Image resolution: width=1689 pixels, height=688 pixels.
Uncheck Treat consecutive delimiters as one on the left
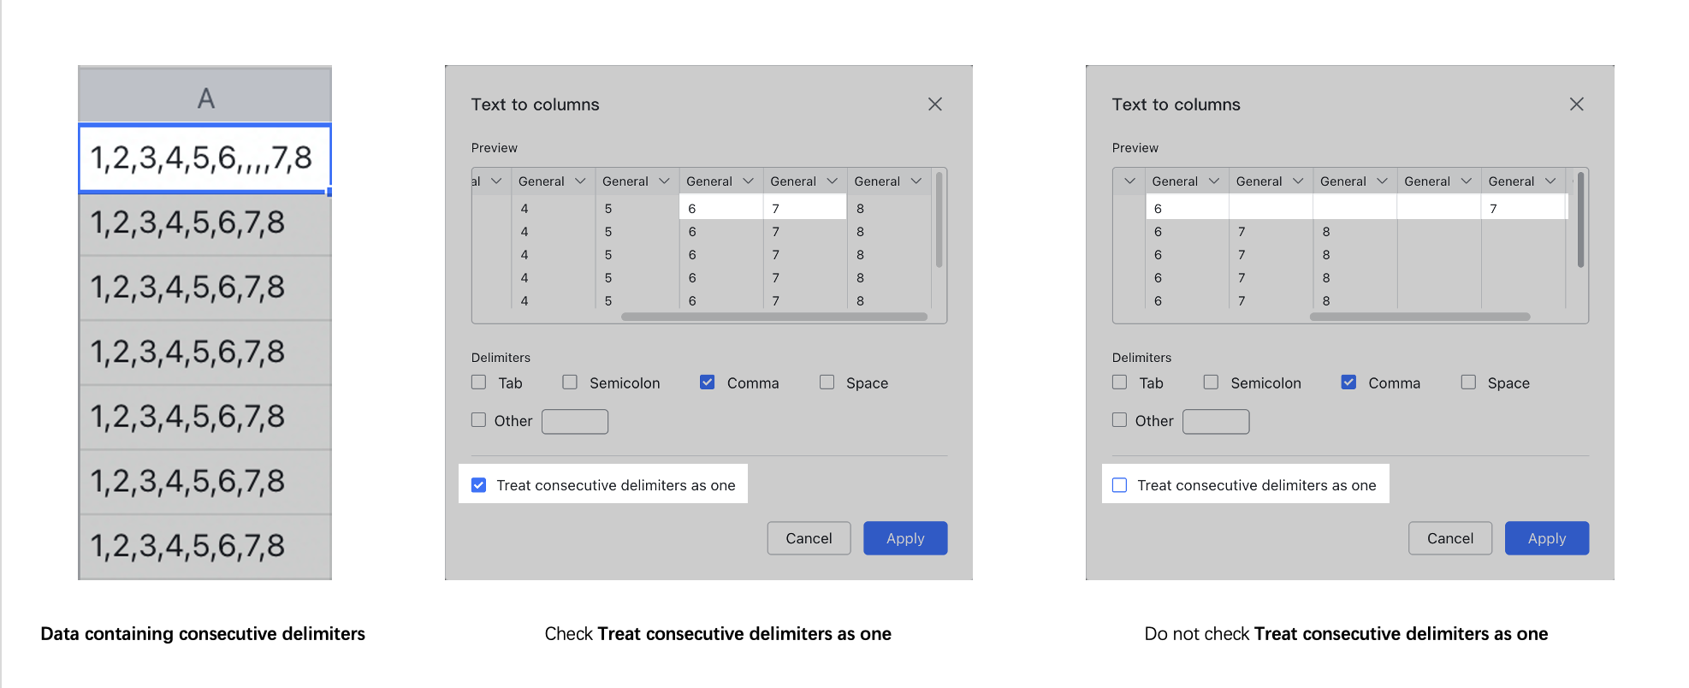coord(479,484)
